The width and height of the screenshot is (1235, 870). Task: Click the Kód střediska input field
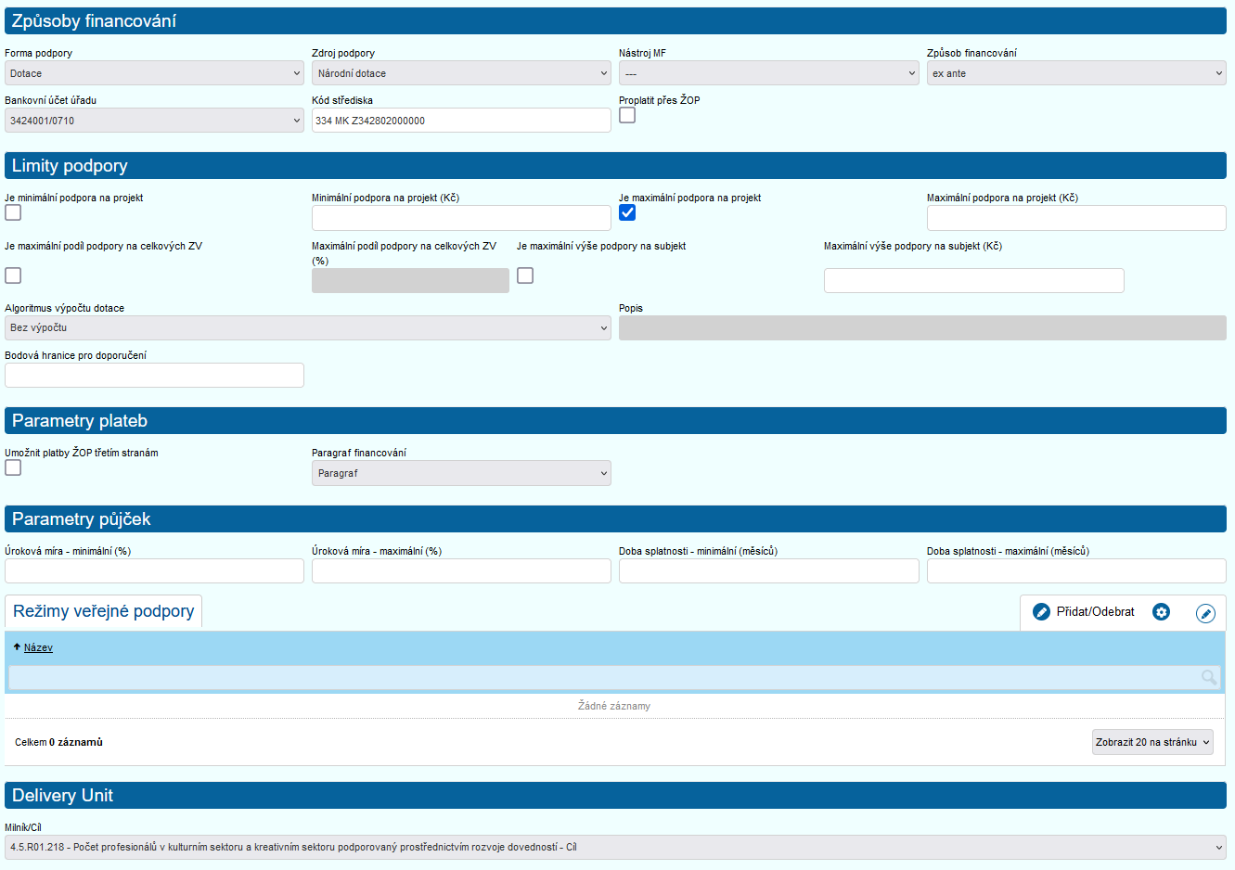click(461, 121)
